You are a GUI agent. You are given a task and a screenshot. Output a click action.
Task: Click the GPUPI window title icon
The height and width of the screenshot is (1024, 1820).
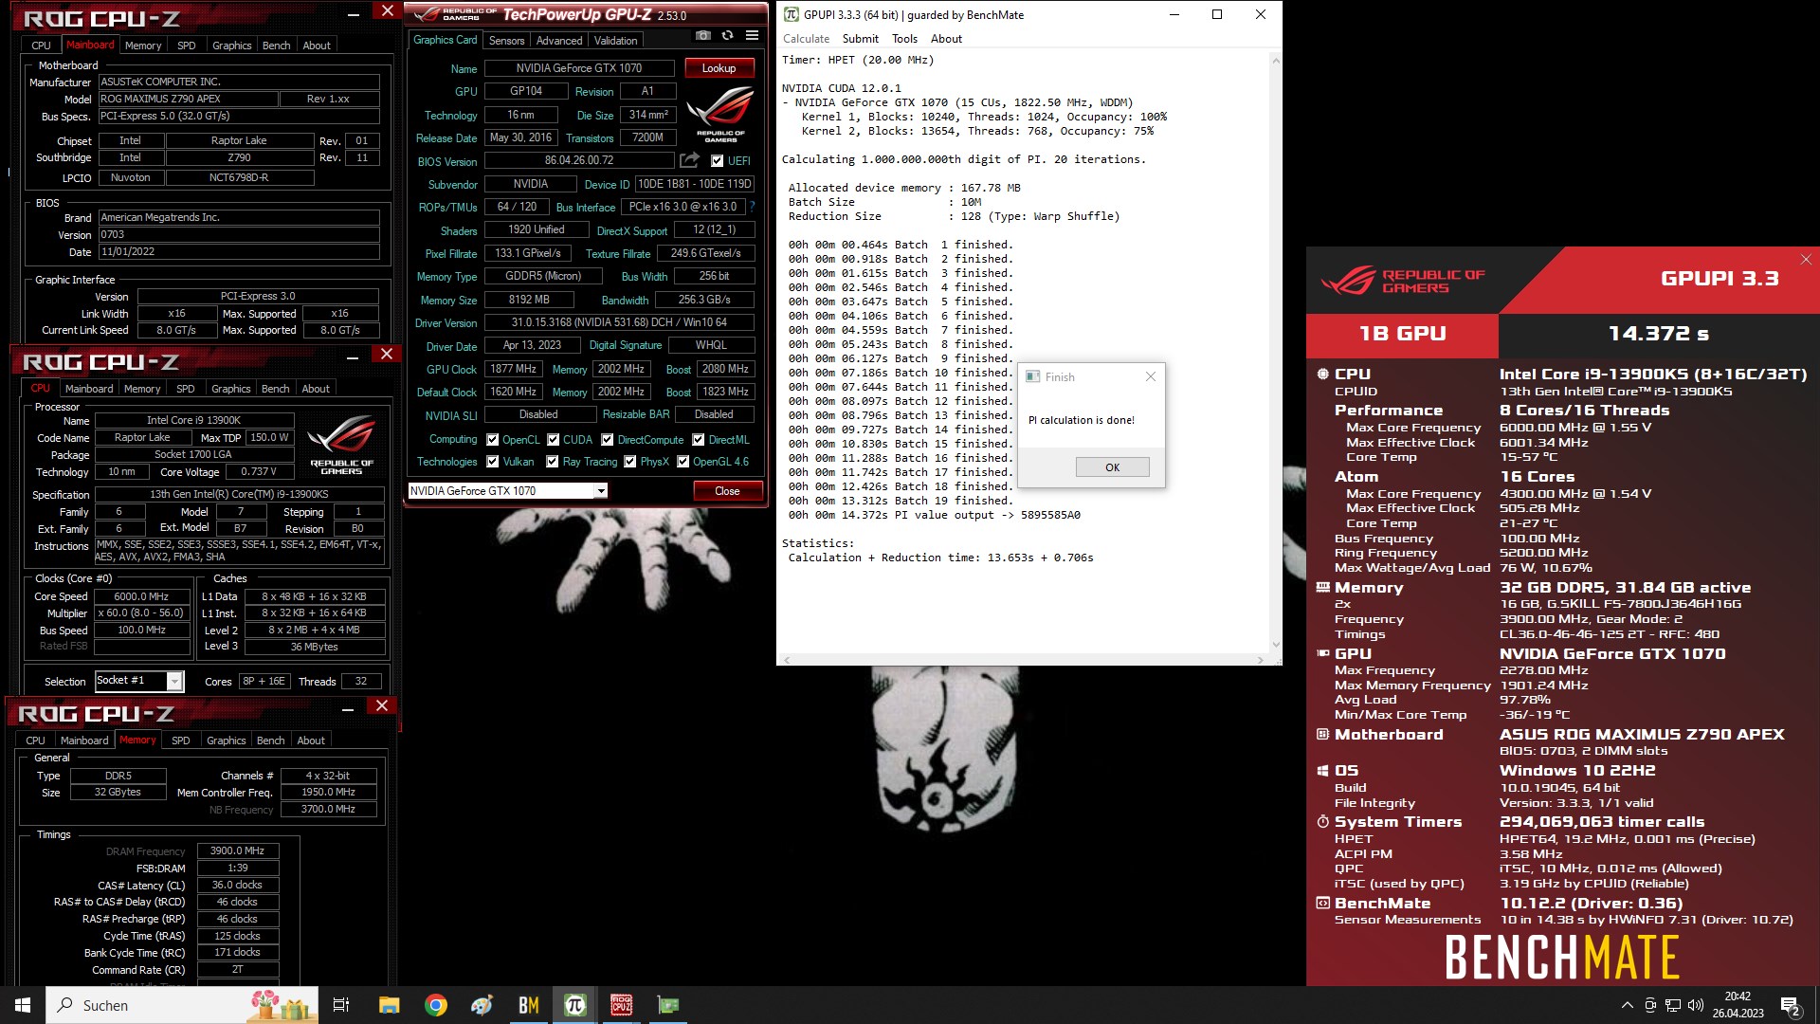pyautogui.click(x=791, y=14)
